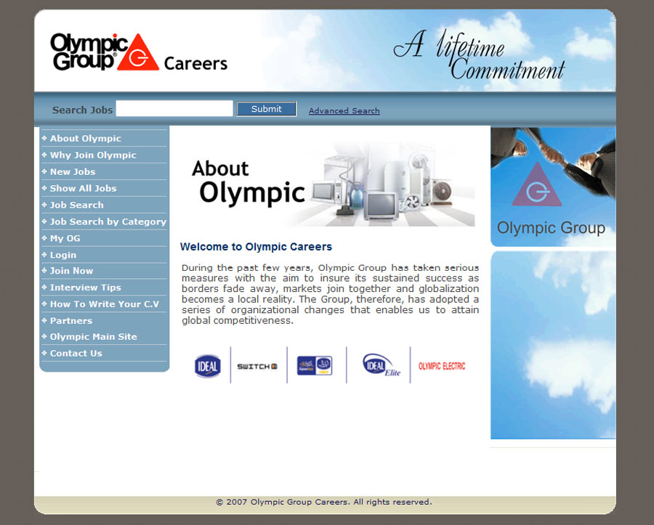Choose Job Search by Category

point(108,221)
